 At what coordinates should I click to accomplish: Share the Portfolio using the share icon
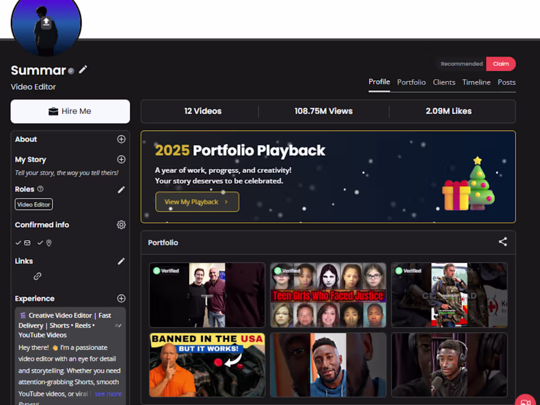coord(503,242)
